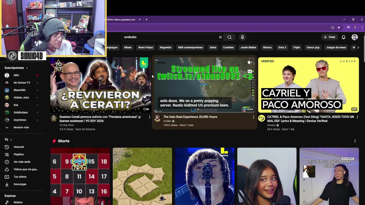365x205 pixels.
Task: Open a new browser tab with plus
Action: pos(146,19)
